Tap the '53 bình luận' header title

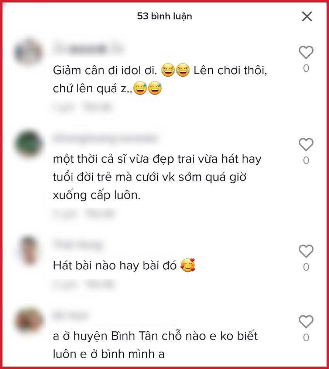tap(164, 16)
